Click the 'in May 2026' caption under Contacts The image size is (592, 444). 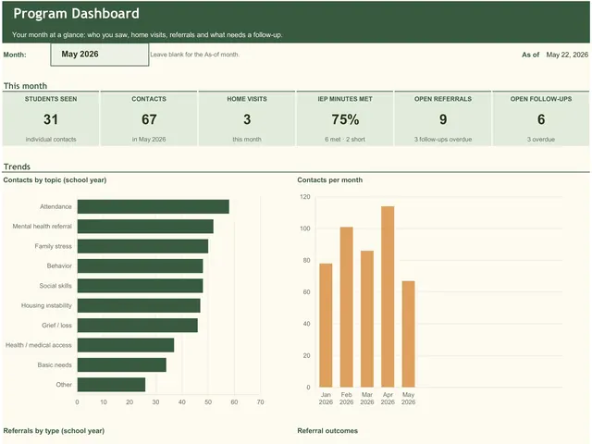click(x=149, y=140)
